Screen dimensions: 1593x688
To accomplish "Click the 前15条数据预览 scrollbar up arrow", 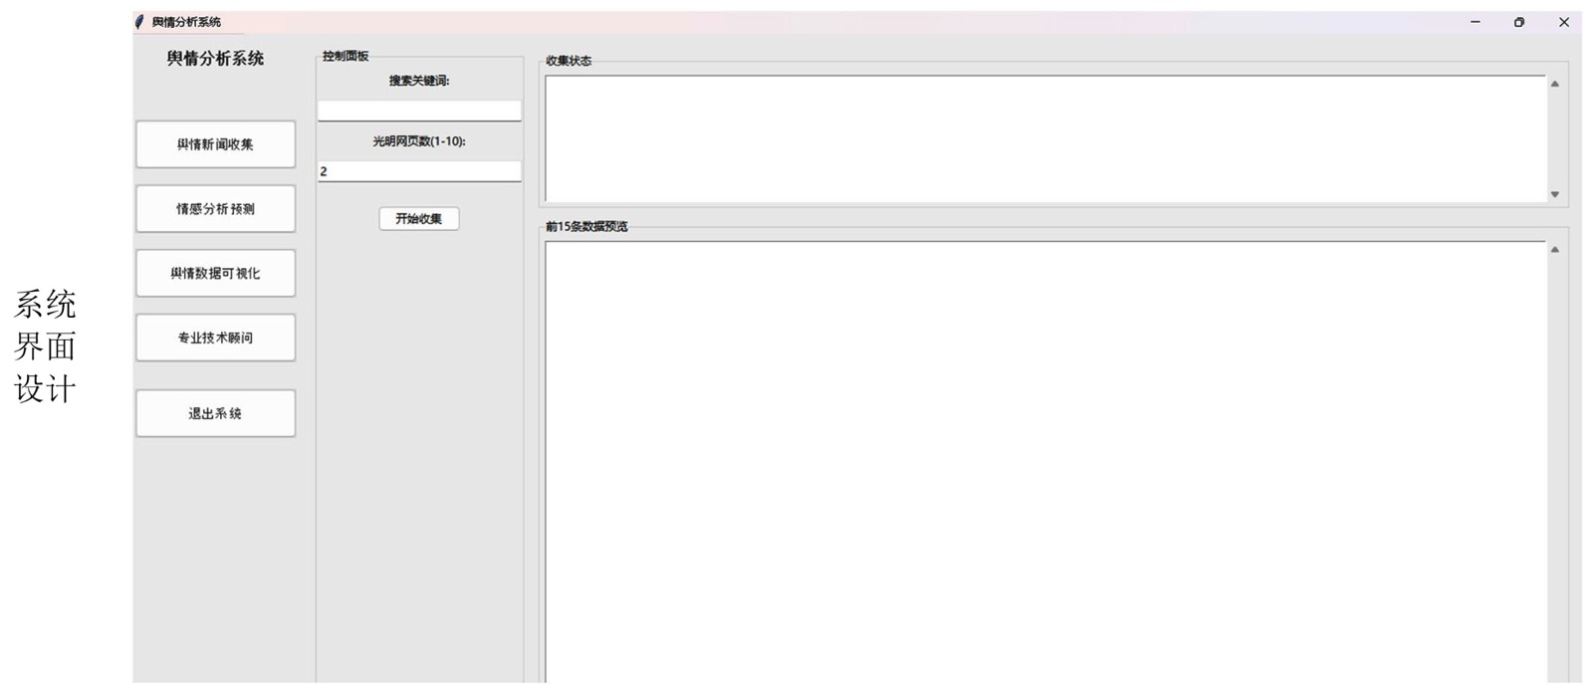I will [1554, 250].
